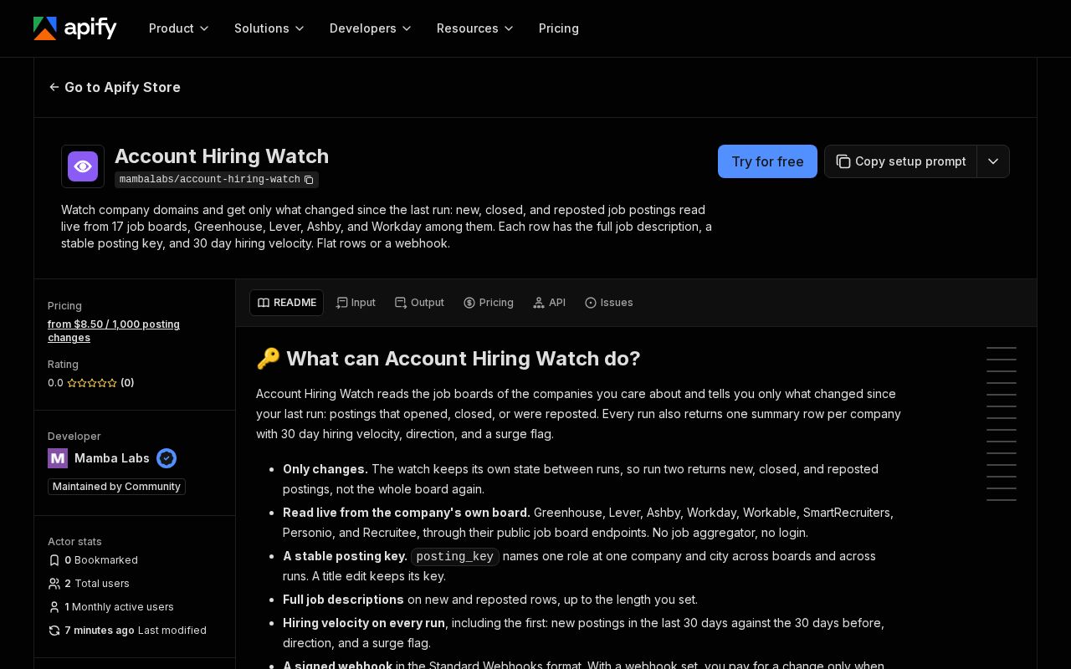The image size is (1071, 669).
Task: Switch to the Pricing tab
Action: click(489, 303)
